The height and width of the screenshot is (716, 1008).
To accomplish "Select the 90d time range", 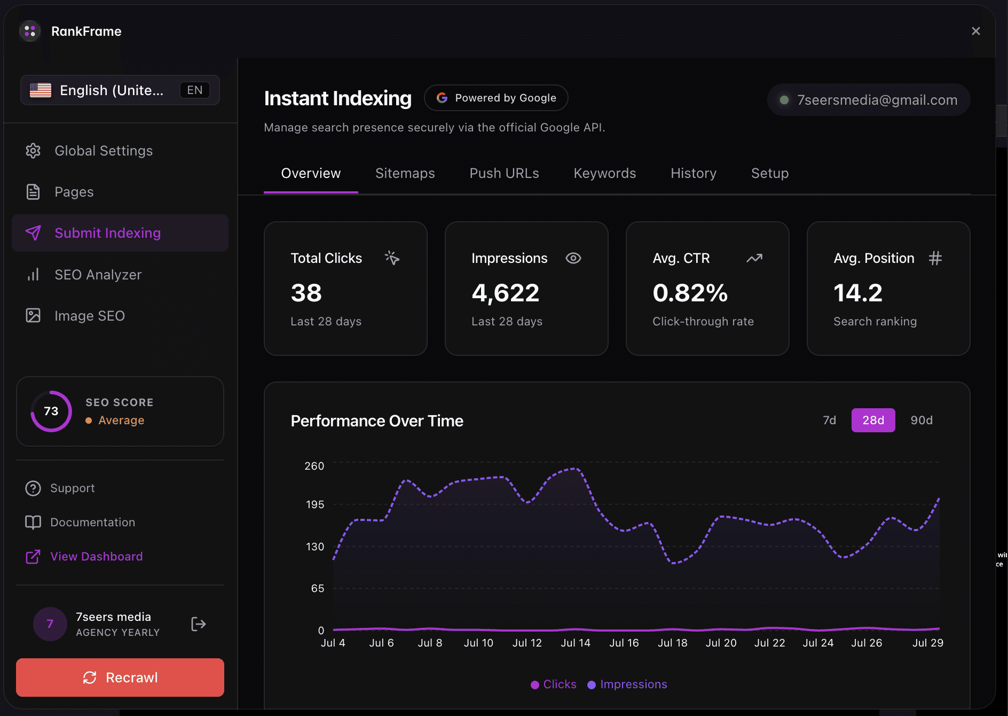I will coord(922,421).
